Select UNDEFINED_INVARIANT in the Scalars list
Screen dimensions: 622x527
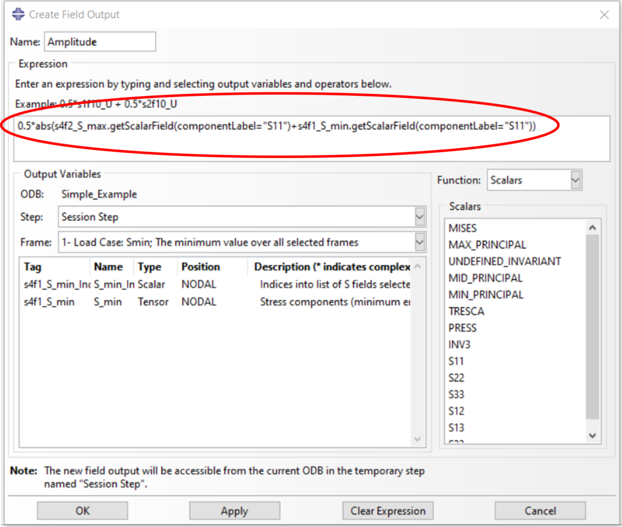coord(505,261)
